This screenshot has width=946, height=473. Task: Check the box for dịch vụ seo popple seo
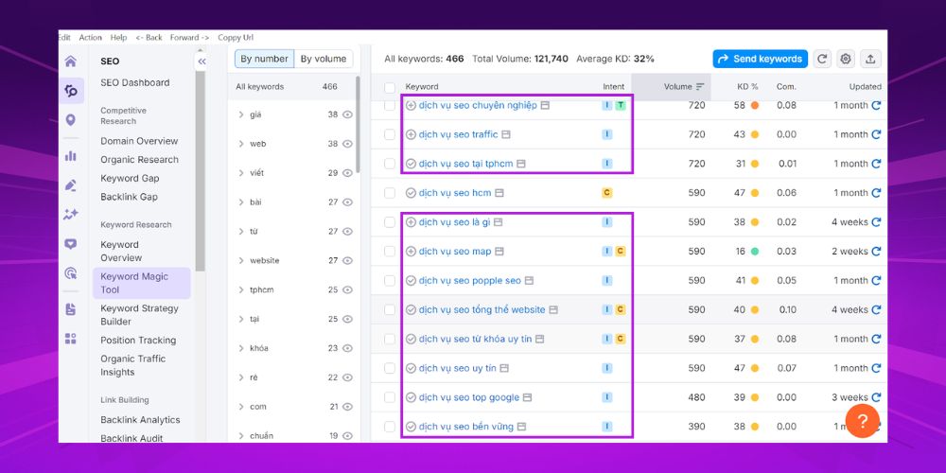pyautogui.click(x=390, y=281)
